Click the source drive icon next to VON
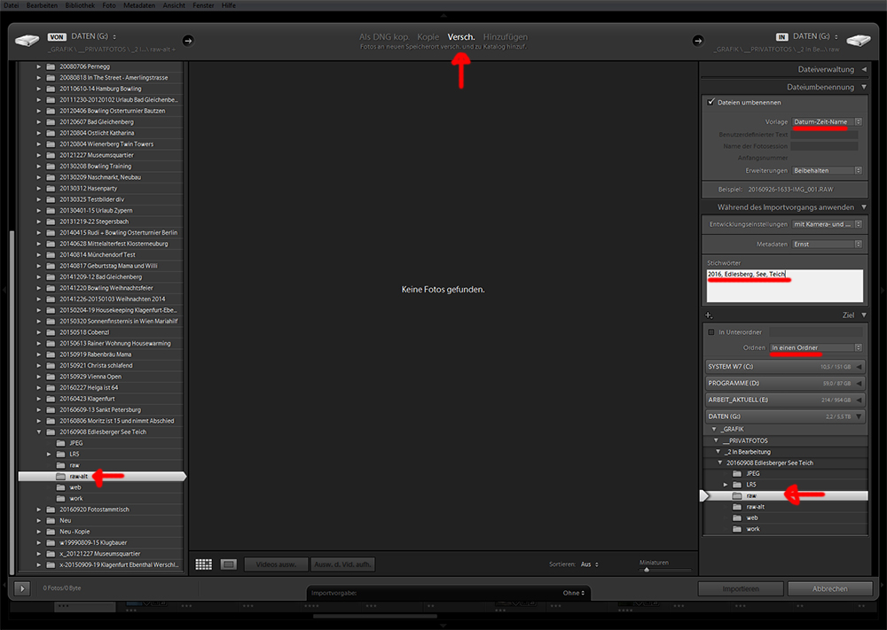Viewport: 887px width, 630px height. click(27, 41)
